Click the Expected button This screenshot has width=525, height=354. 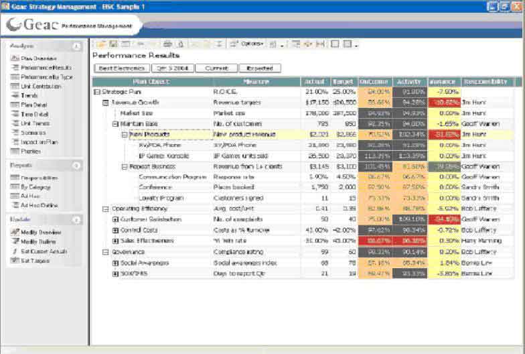pos(260,68)
